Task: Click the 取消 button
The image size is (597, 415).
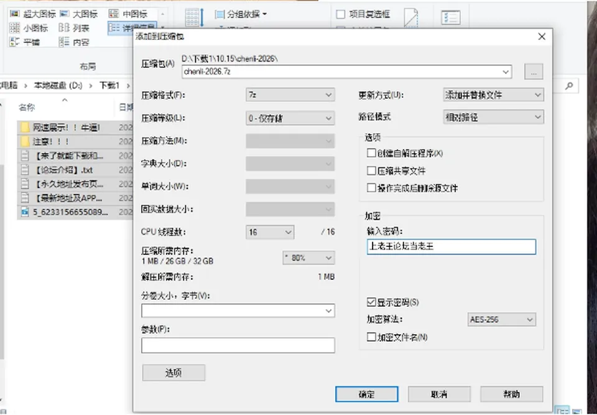Action: pos(439,394)
